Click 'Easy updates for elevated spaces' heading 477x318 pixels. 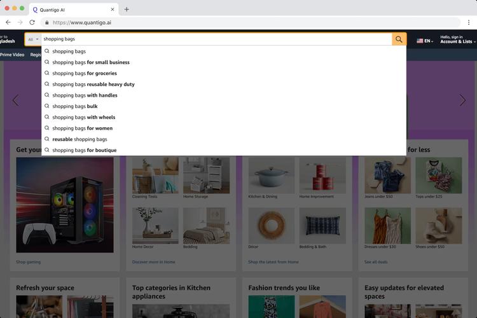[x=404, y=292]
